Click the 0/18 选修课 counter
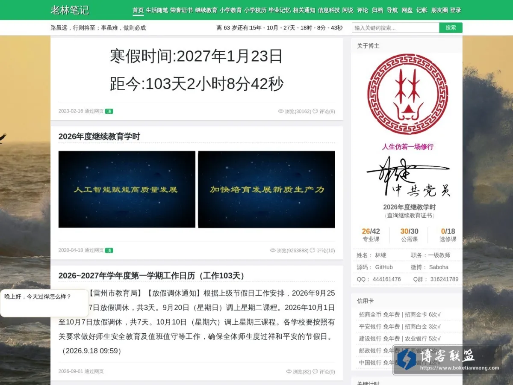Viewport: 513px width, 385px height. (x=448, y=235)
